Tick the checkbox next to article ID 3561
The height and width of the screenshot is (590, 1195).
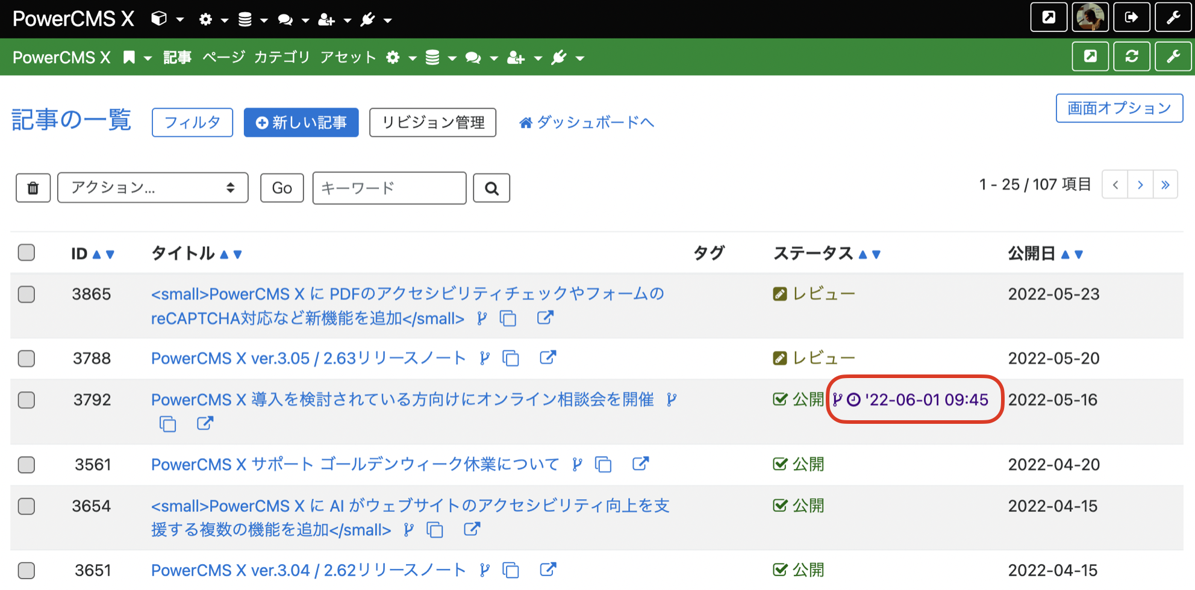point(26,464)
